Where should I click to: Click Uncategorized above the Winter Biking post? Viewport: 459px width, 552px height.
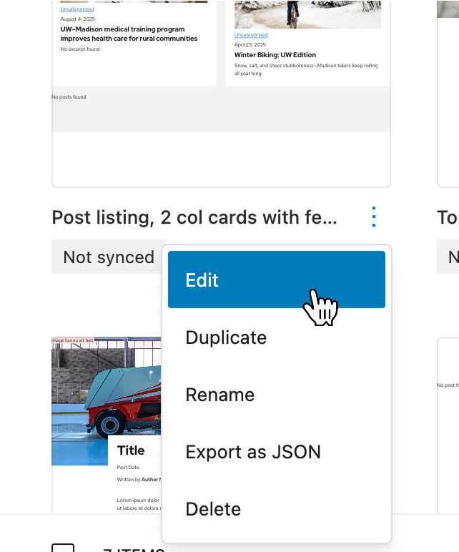(251, 35)
